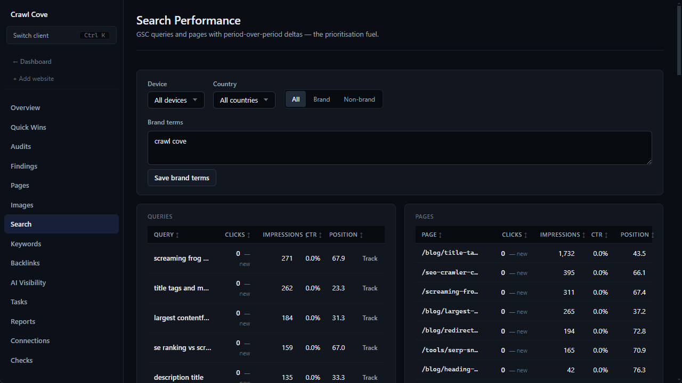Select the Brand segment filter
Image resolution: width=682 pixels, height=383 pixels.
(x=322, y=99)
